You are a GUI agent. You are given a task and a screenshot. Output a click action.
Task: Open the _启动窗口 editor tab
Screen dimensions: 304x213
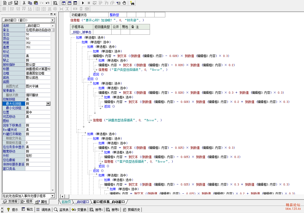[x=82, y=202]
